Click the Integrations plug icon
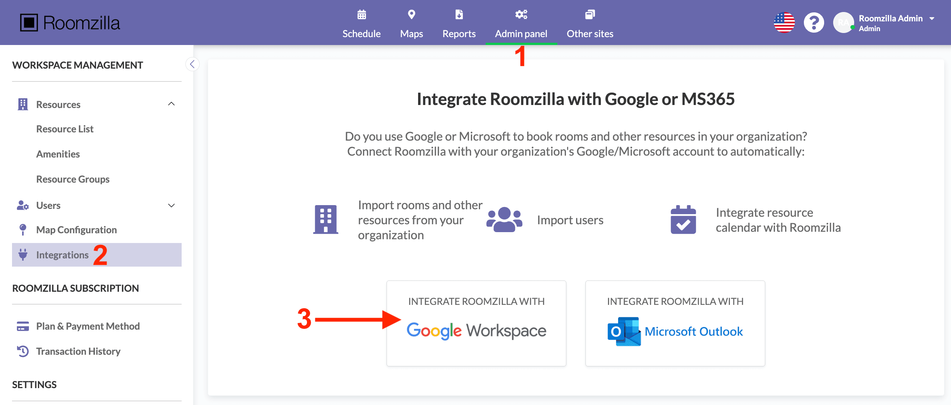Viewport: 951px width, 405px height. pos(23,255)
